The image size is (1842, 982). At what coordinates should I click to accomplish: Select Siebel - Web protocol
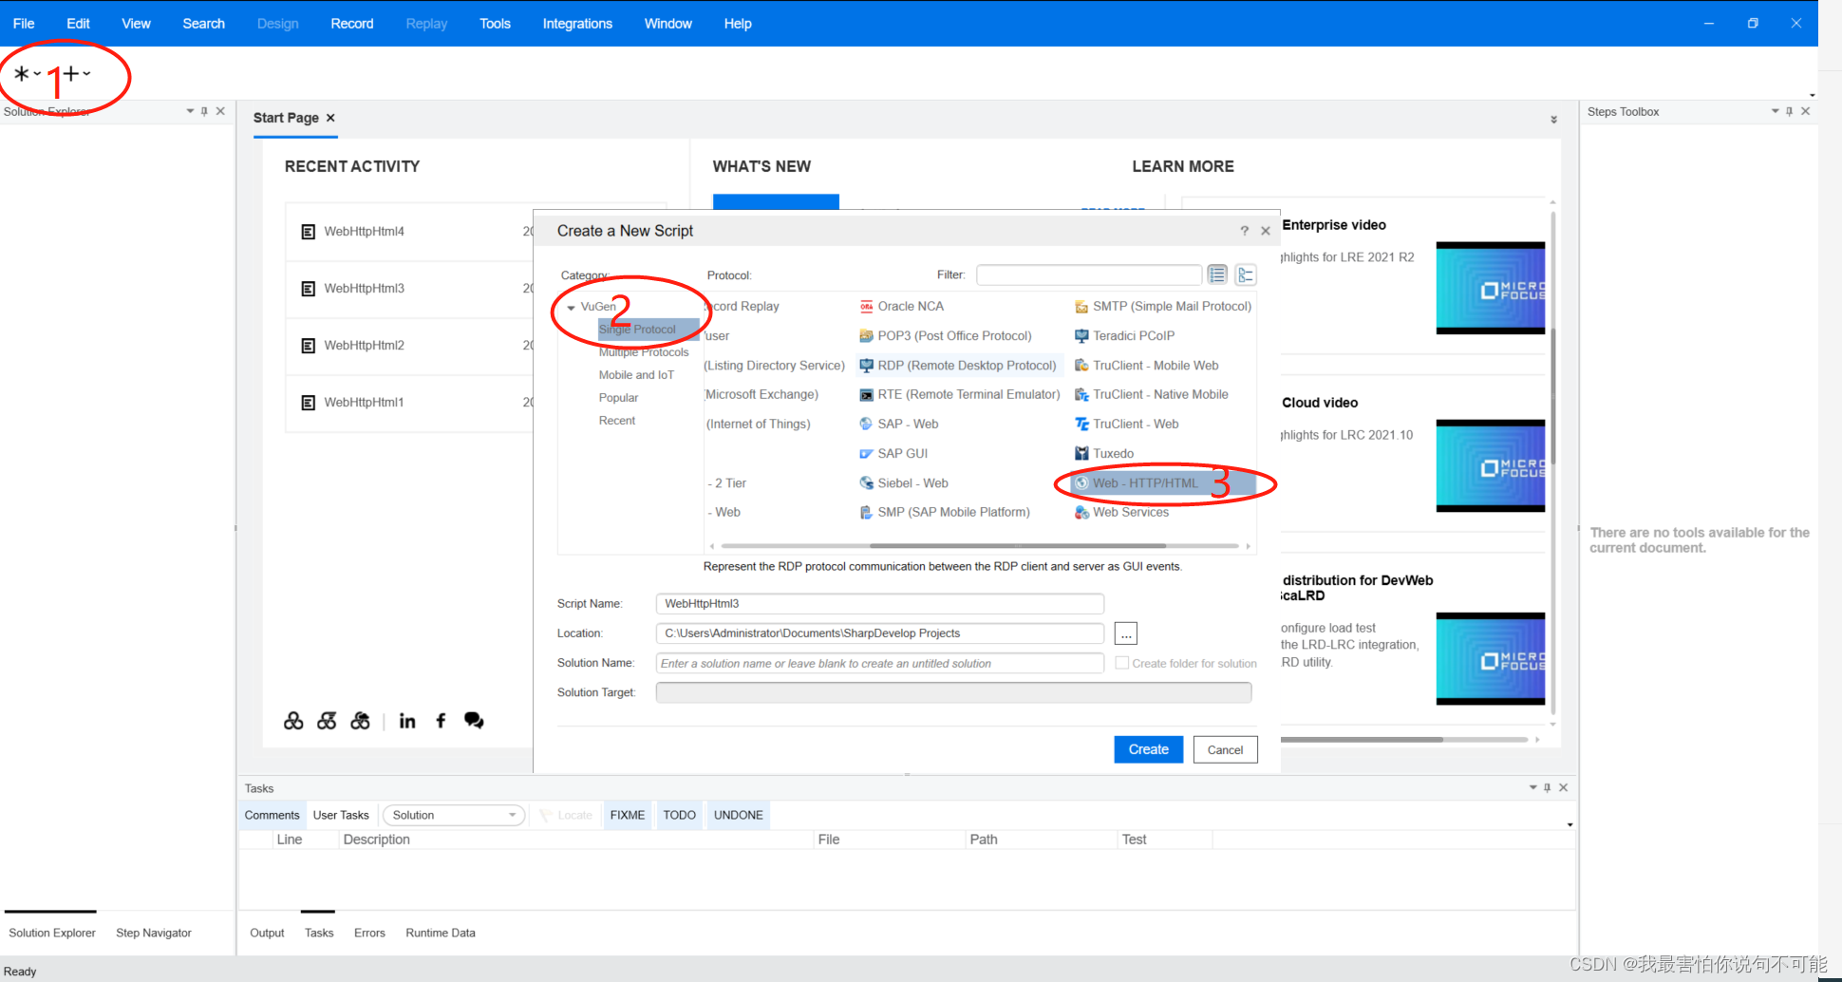pos(904,482)
